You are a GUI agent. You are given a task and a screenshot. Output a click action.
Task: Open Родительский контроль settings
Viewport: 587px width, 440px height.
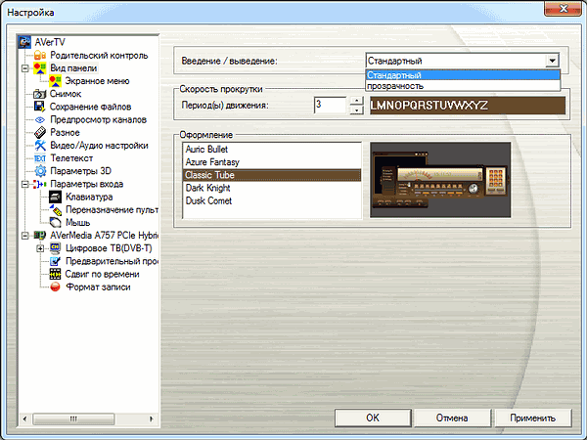99,56
